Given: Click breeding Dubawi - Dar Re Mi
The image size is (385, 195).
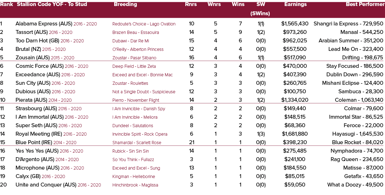Looking at the screenshot, I should point(130,41).
